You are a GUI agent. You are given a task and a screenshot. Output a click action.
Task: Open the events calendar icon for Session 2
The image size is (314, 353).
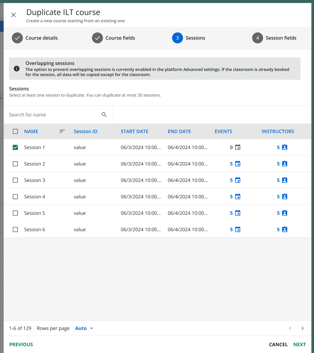point(238,164)
